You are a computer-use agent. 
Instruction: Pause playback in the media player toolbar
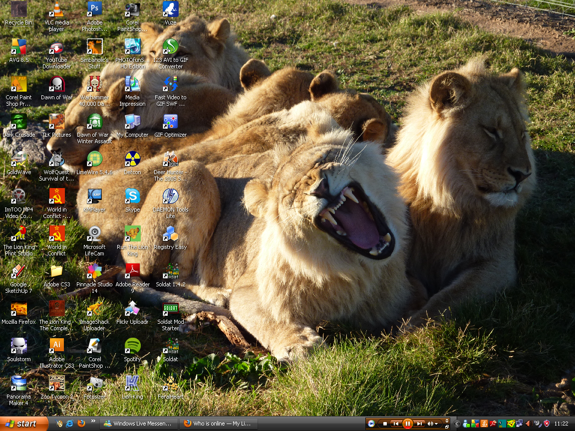(408, 424)
